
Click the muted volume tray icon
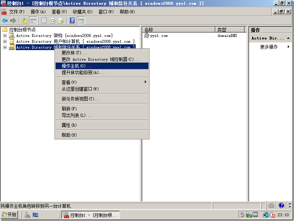272,215
